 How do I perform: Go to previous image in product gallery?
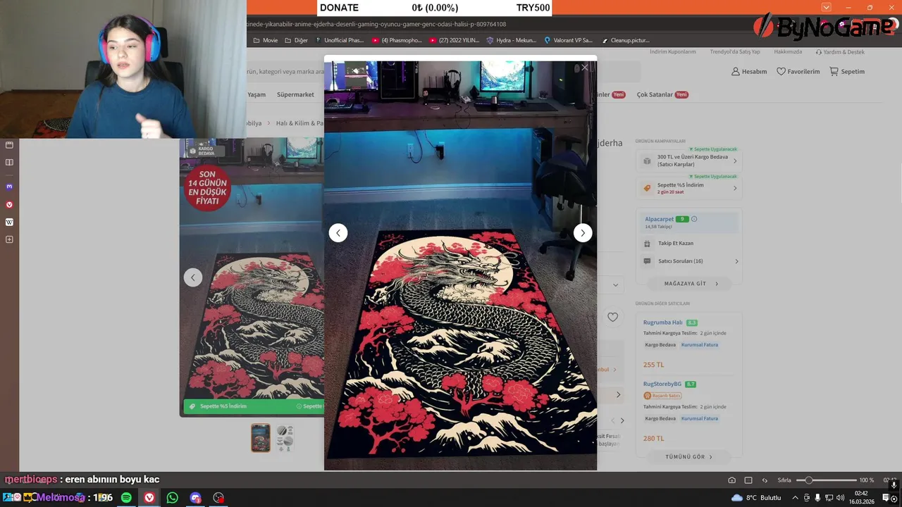point(193,277)
